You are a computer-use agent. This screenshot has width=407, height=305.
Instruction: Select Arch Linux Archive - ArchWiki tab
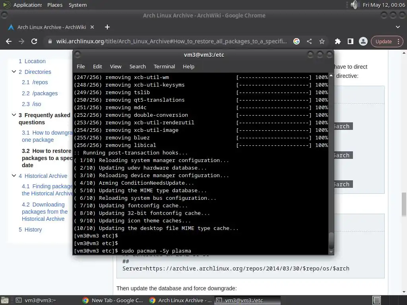pos(51,27)
